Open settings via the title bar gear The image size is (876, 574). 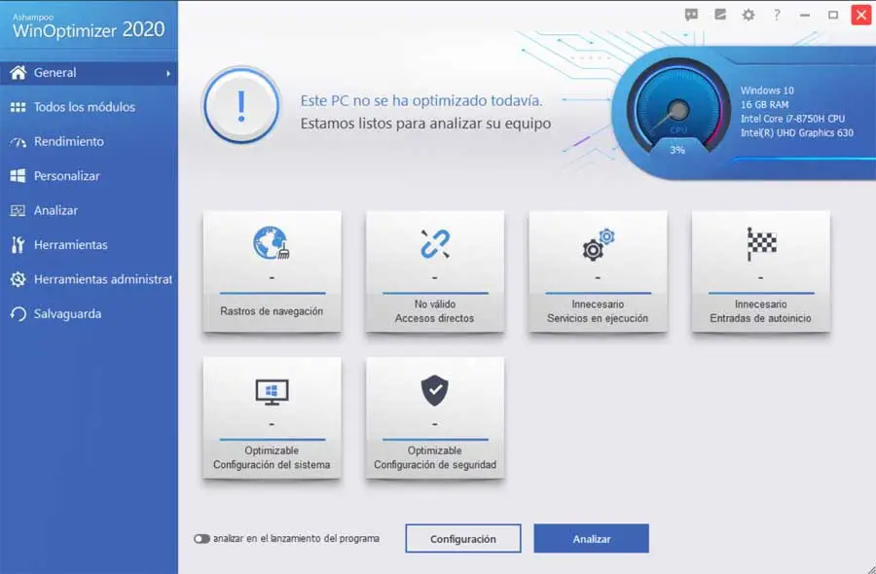(x=748, y=15)
